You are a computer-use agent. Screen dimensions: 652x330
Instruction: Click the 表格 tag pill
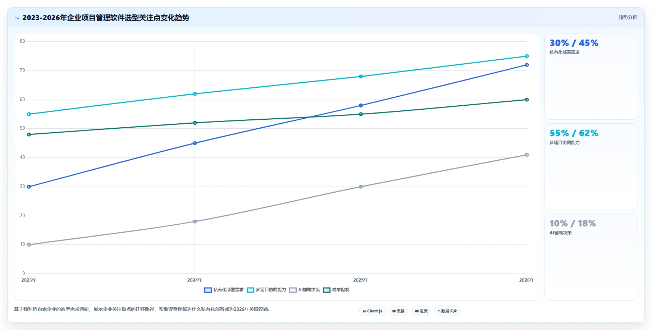point(398,311)
